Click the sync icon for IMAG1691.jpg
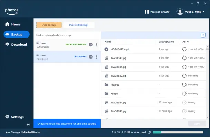 click(184, 67)
